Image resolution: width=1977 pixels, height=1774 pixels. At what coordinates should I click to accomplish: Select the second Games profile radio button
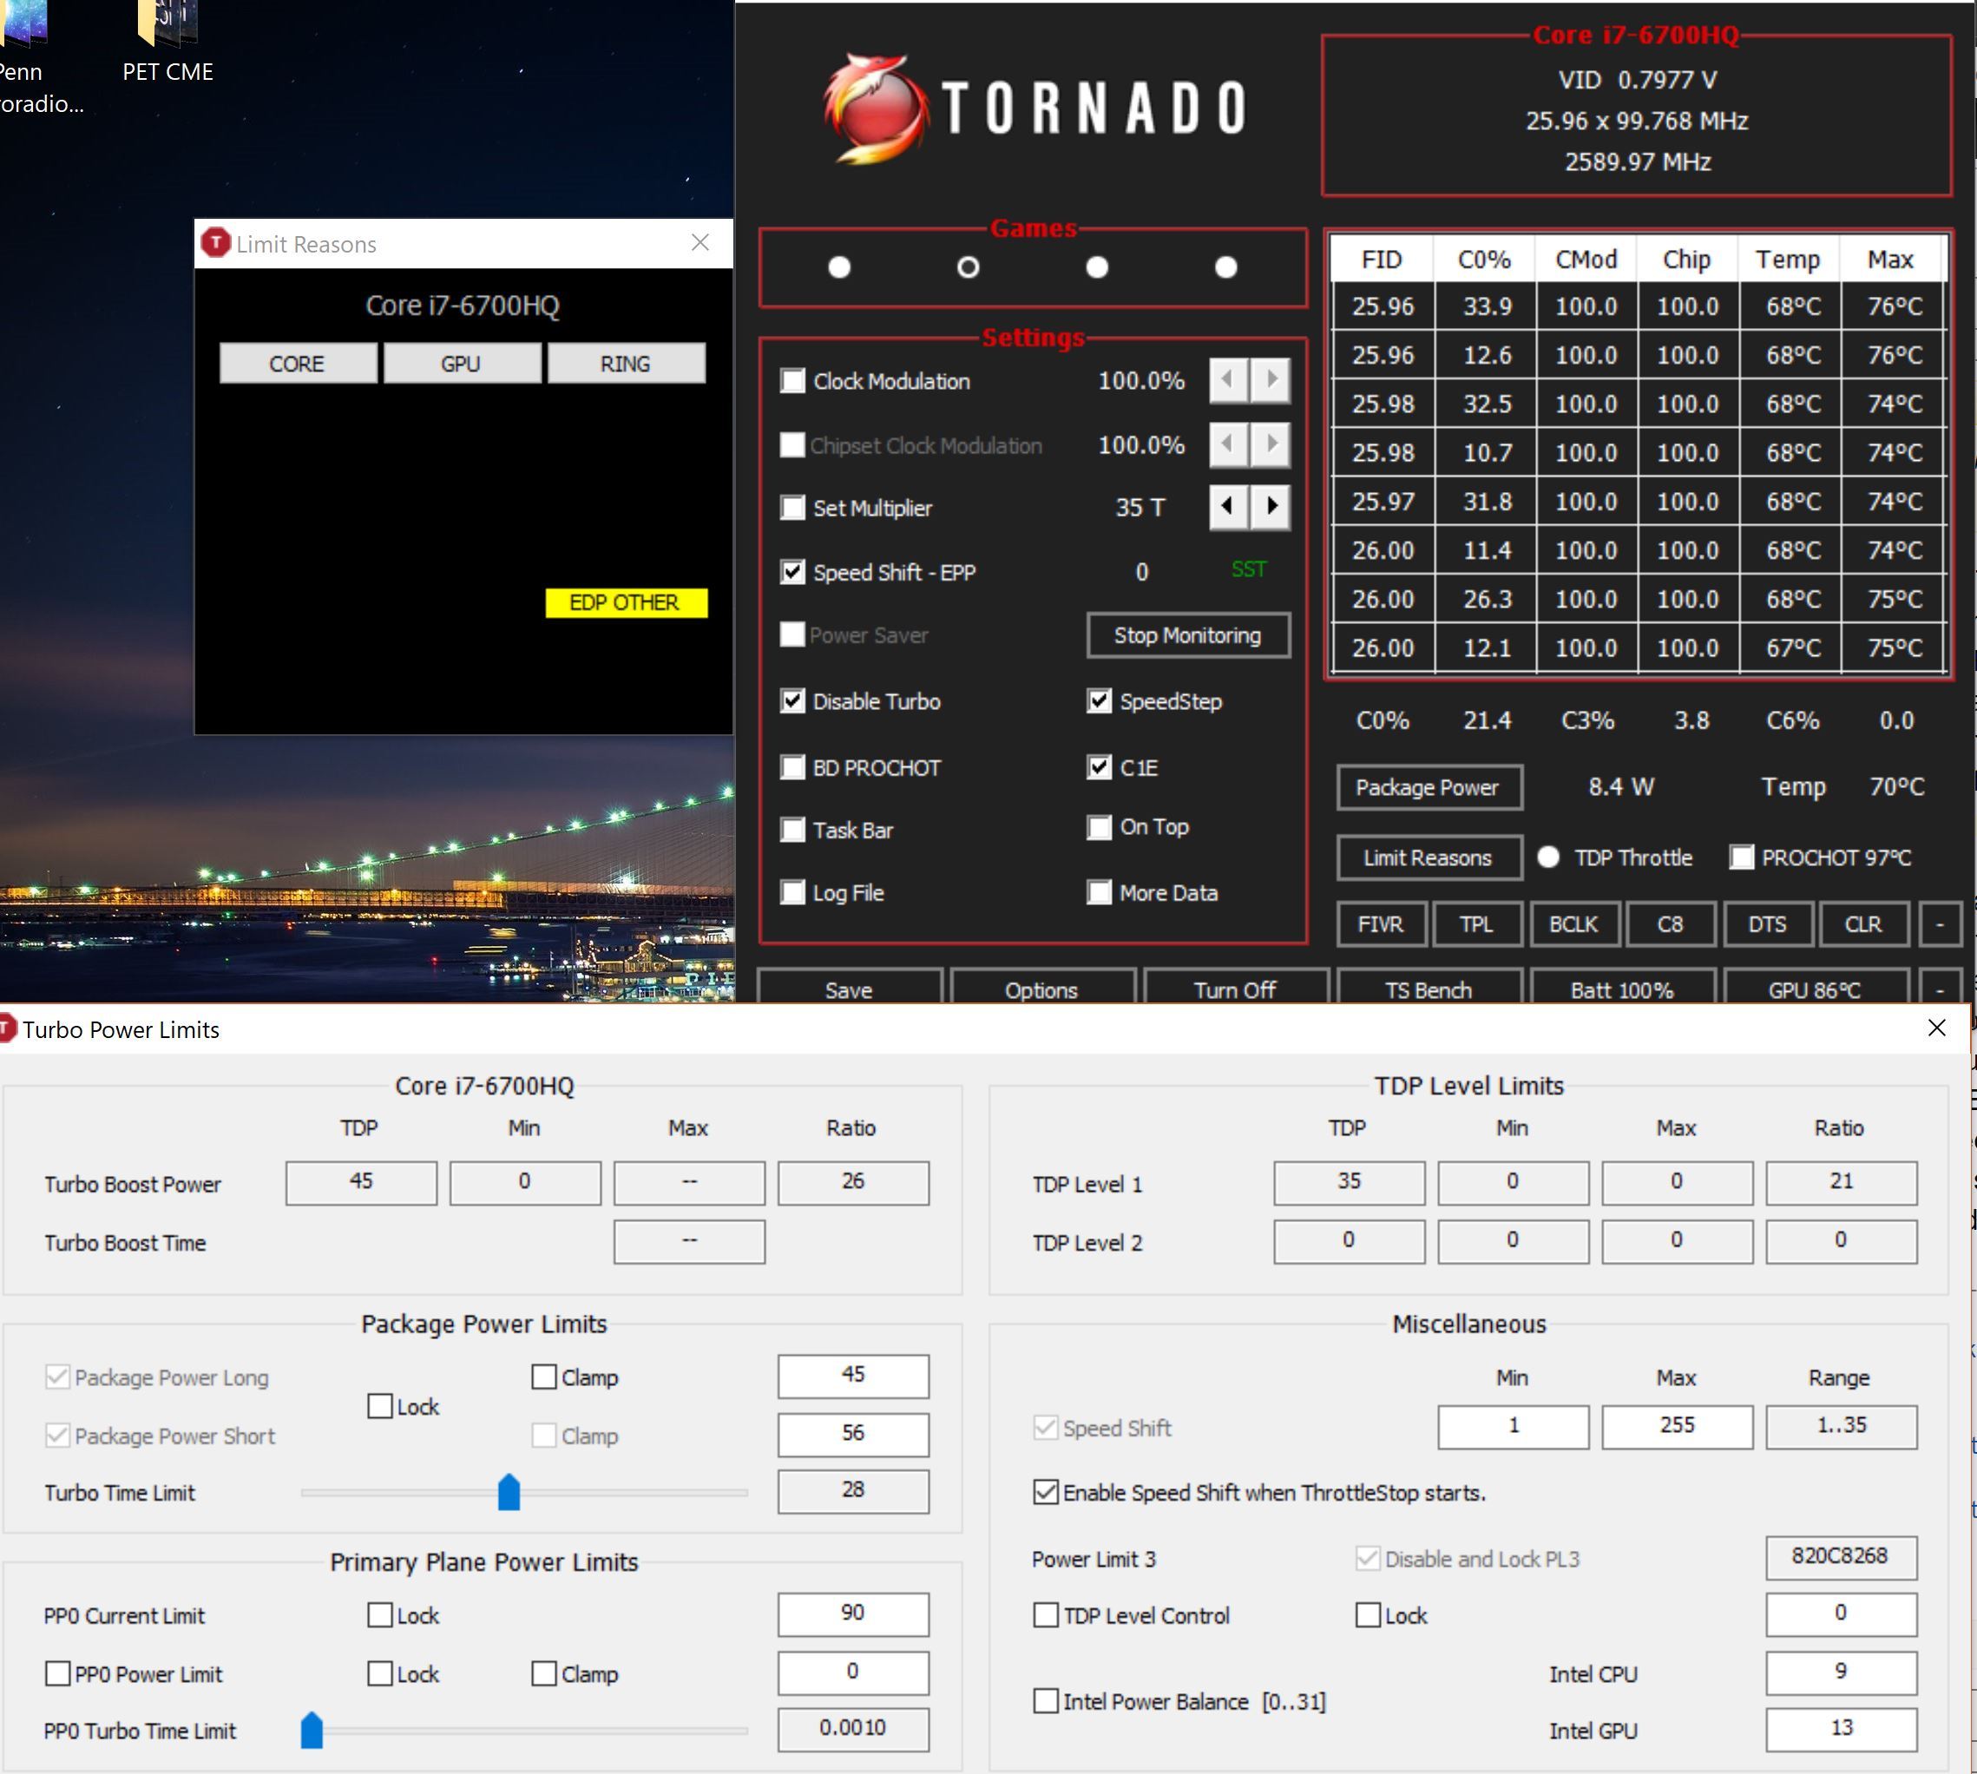(x=968, y=267)
